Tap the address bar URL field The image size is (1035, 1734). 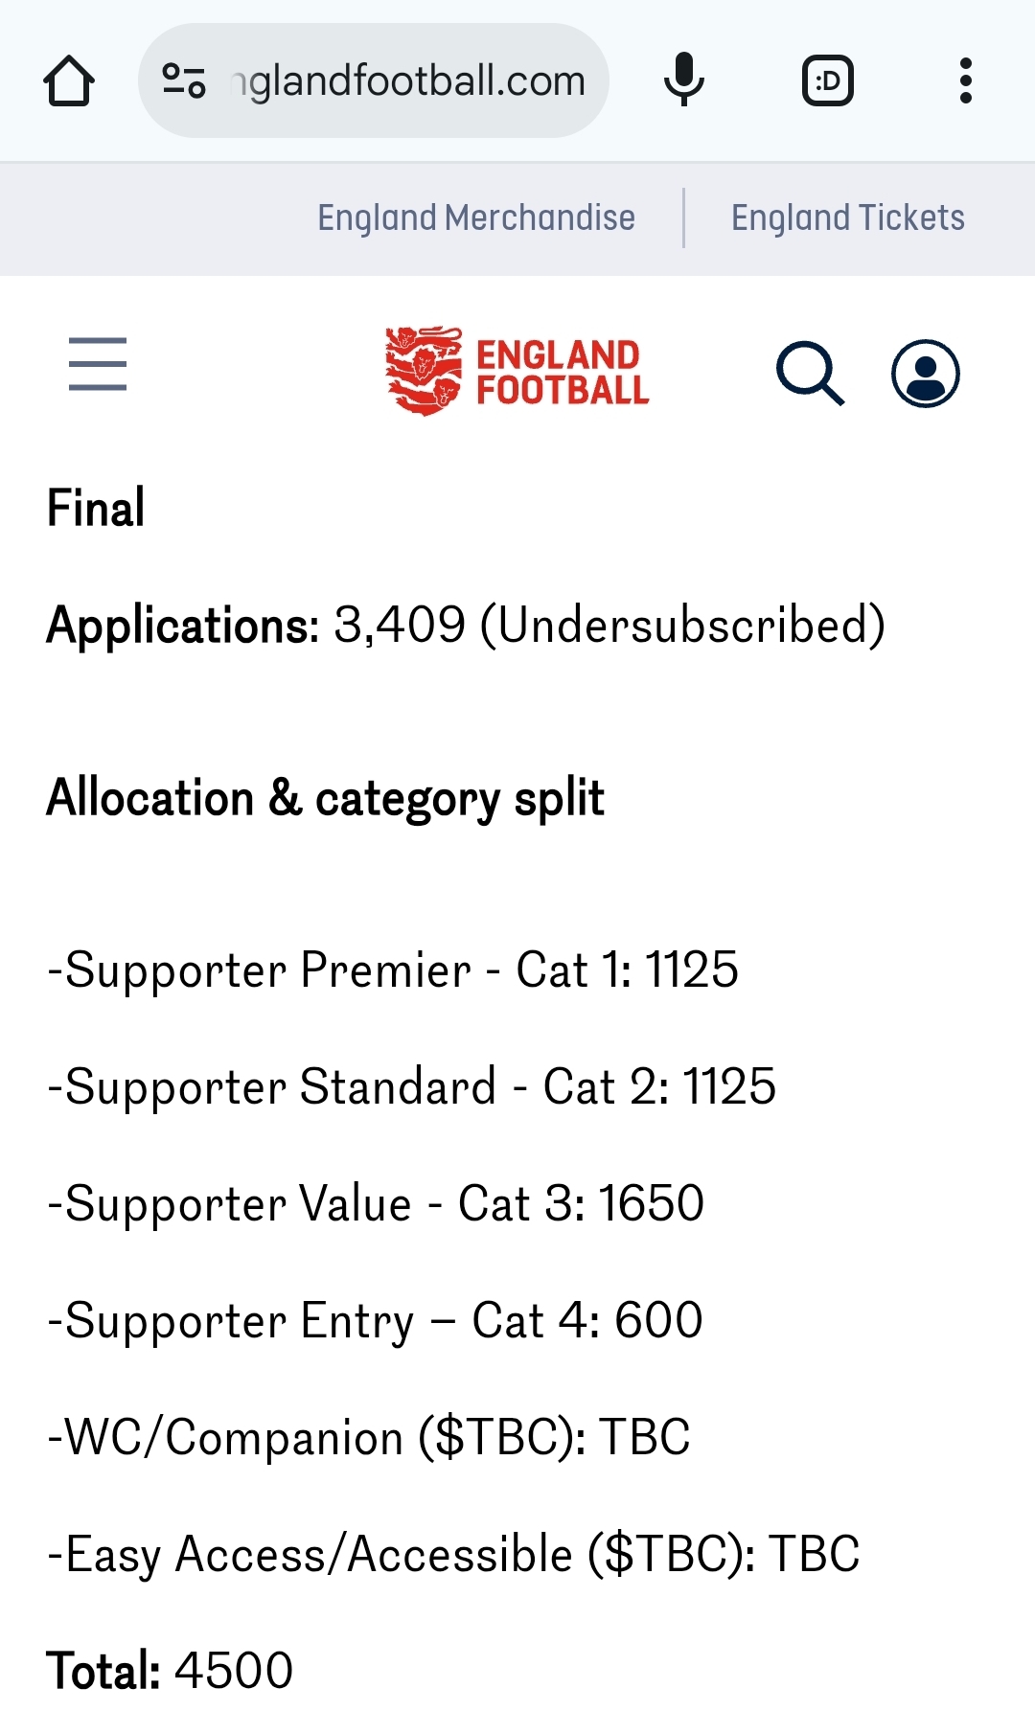407,81
